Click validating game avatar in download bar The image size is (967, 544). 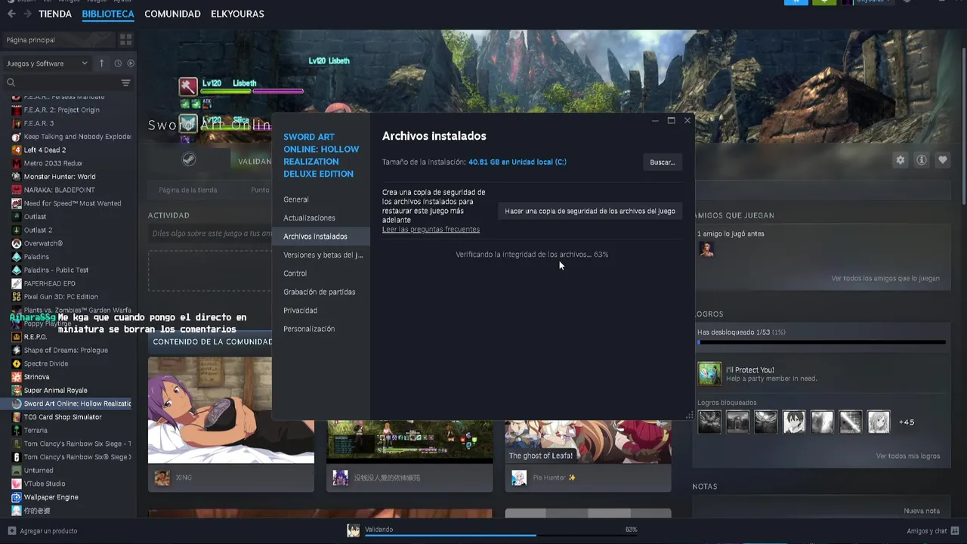(353, 530)
